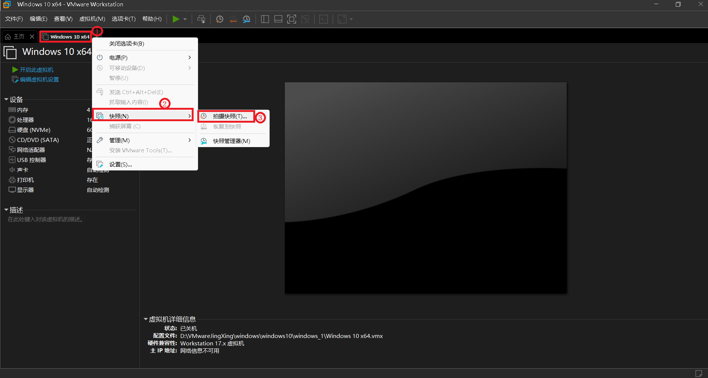Enter full screen mode via toolbar icon

tap(292, 19)
